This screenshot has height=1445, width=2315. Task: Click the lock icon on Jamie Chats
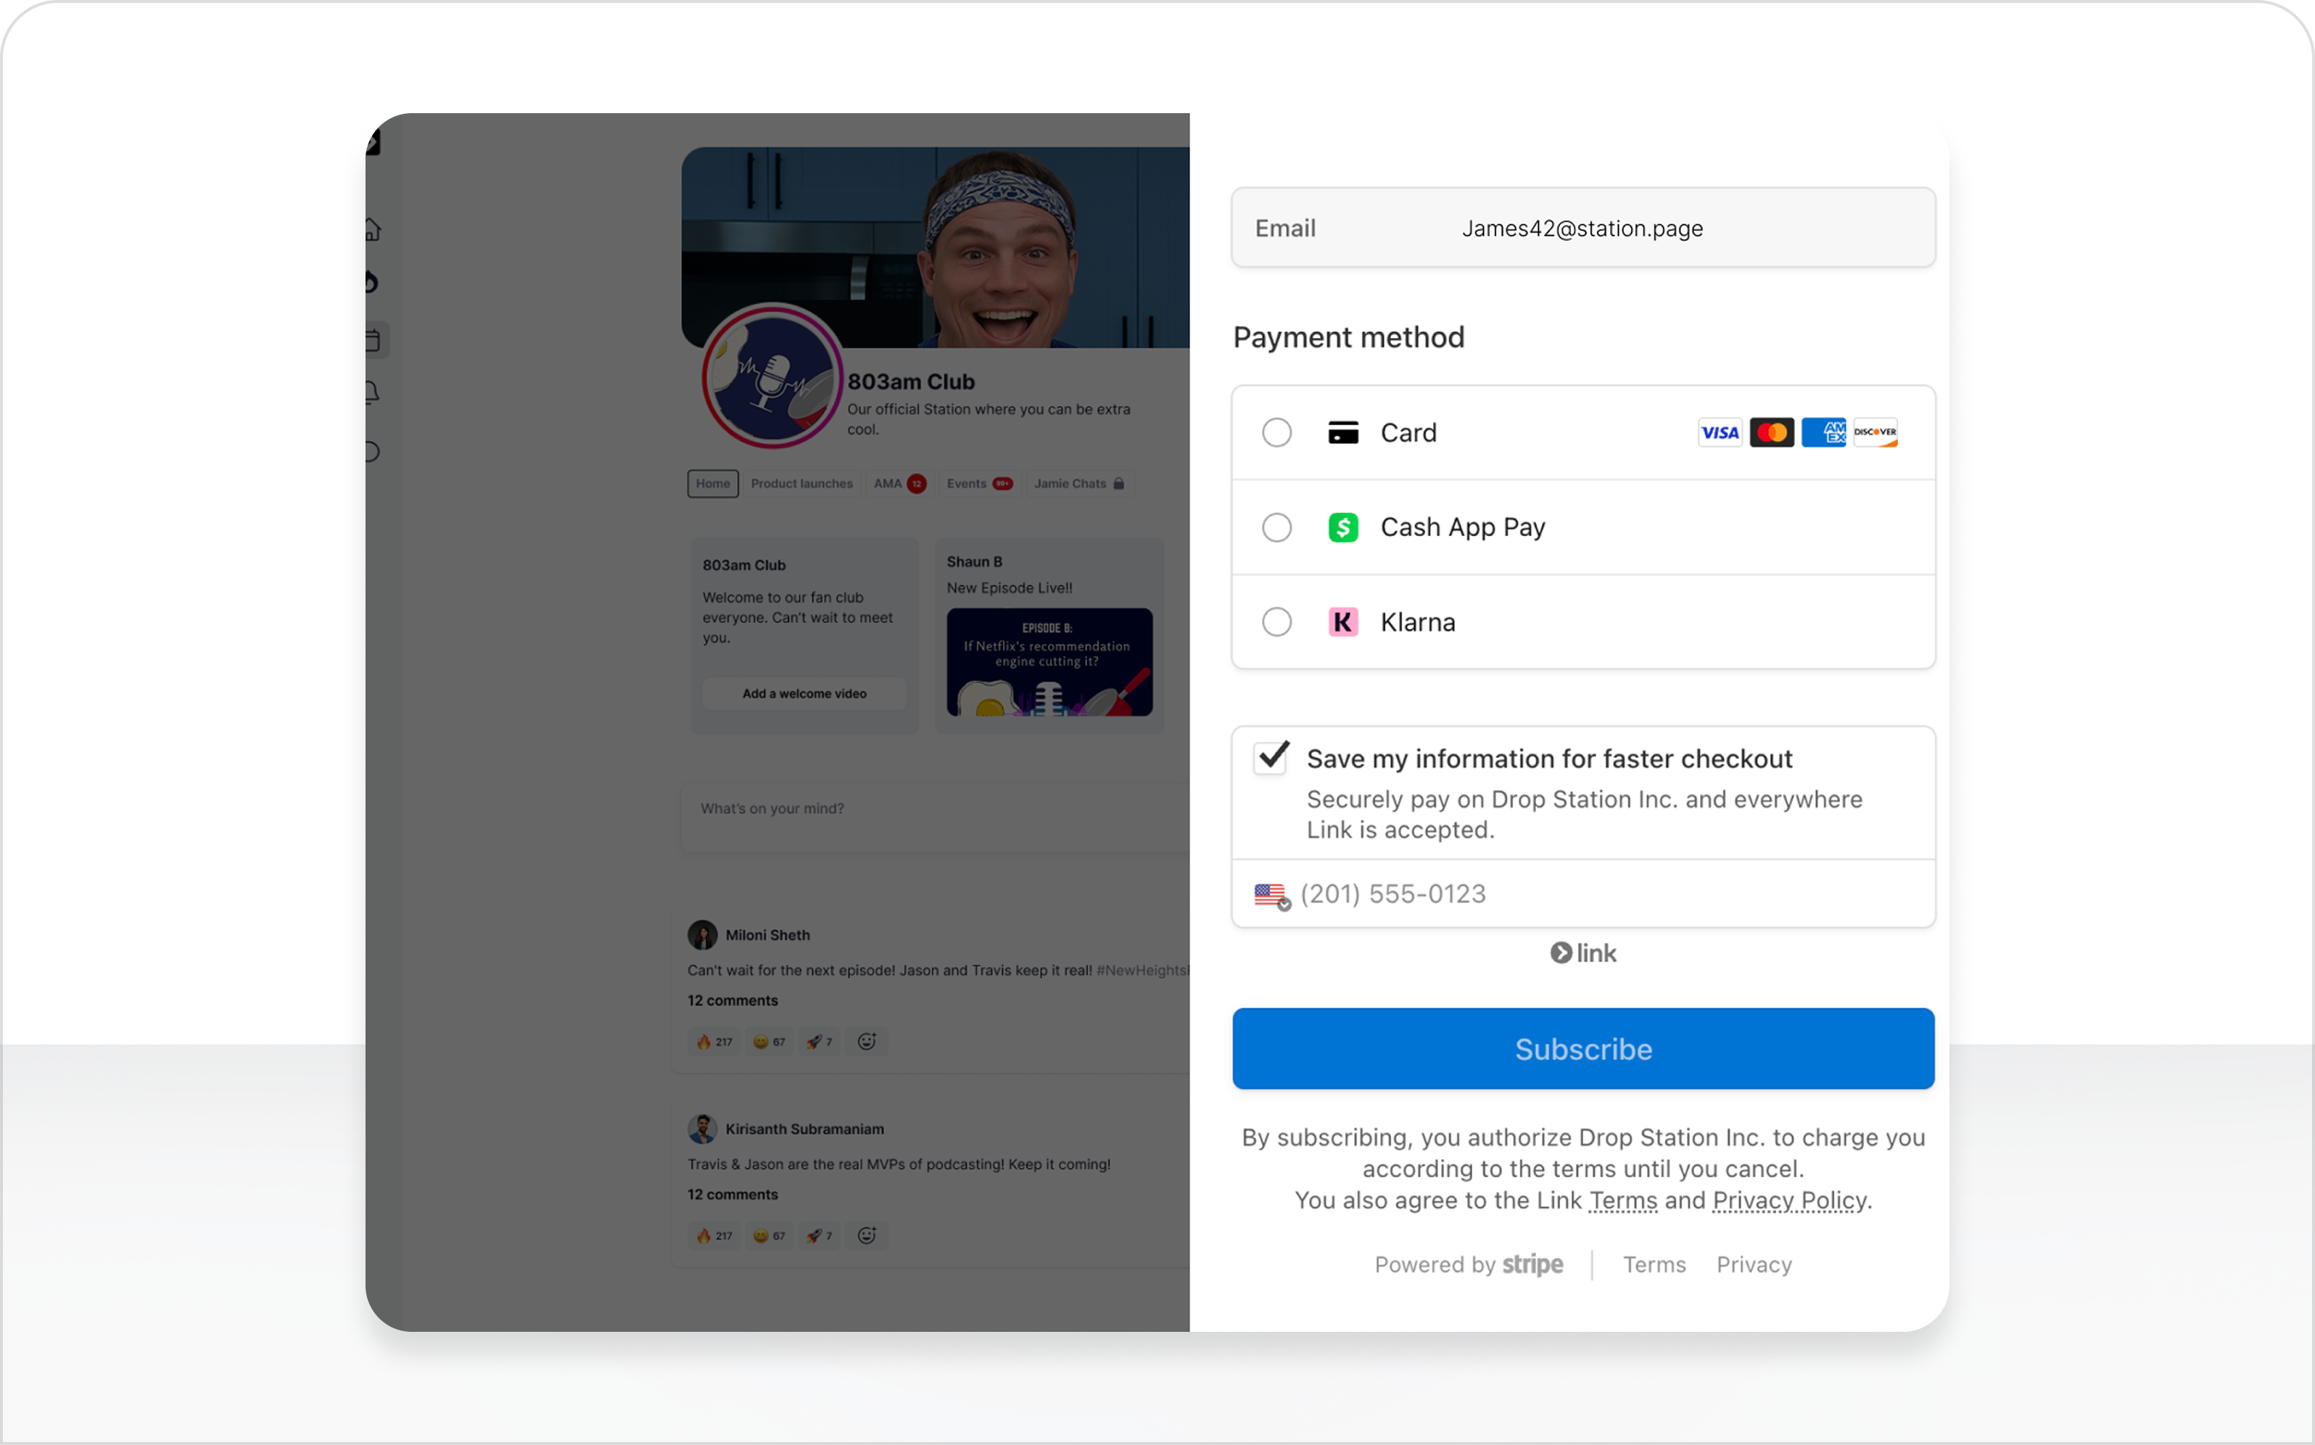pos(1119,484)
